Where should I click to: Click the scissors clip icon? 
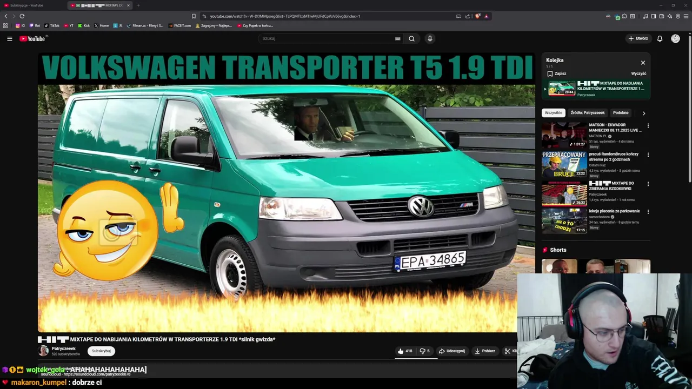coord(507,351)
